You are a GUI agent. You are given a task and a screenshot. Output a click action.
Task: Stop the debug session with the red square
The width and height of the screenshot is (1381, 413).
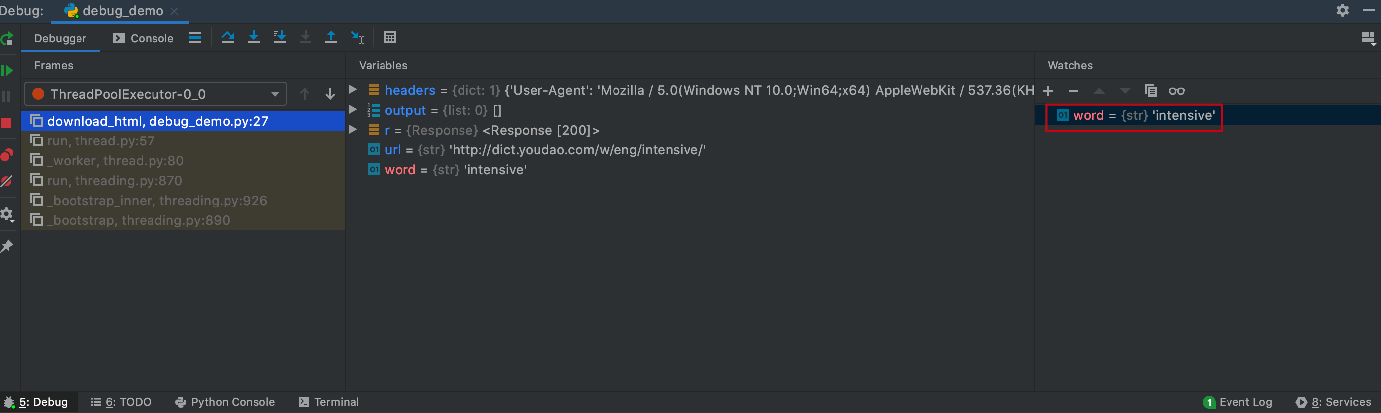(6, 123)
